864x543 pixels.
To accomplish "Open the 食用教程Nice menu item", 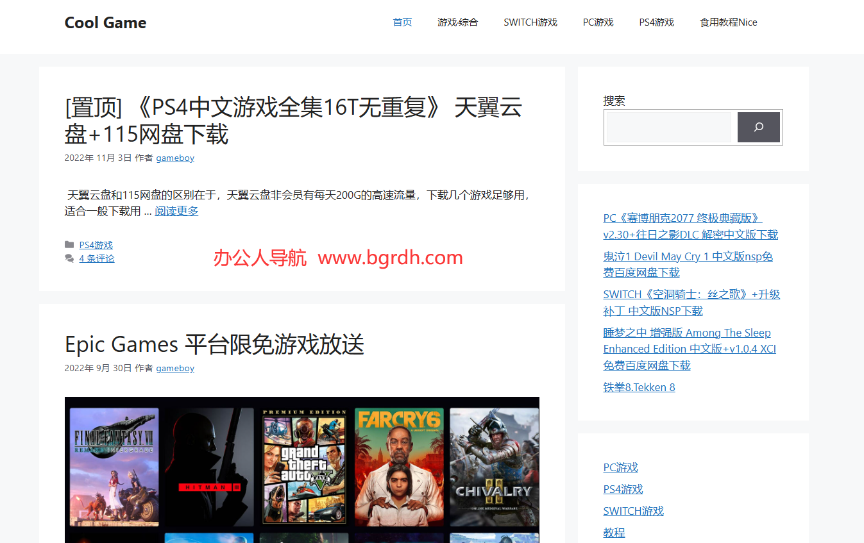I will click(728, 22).
